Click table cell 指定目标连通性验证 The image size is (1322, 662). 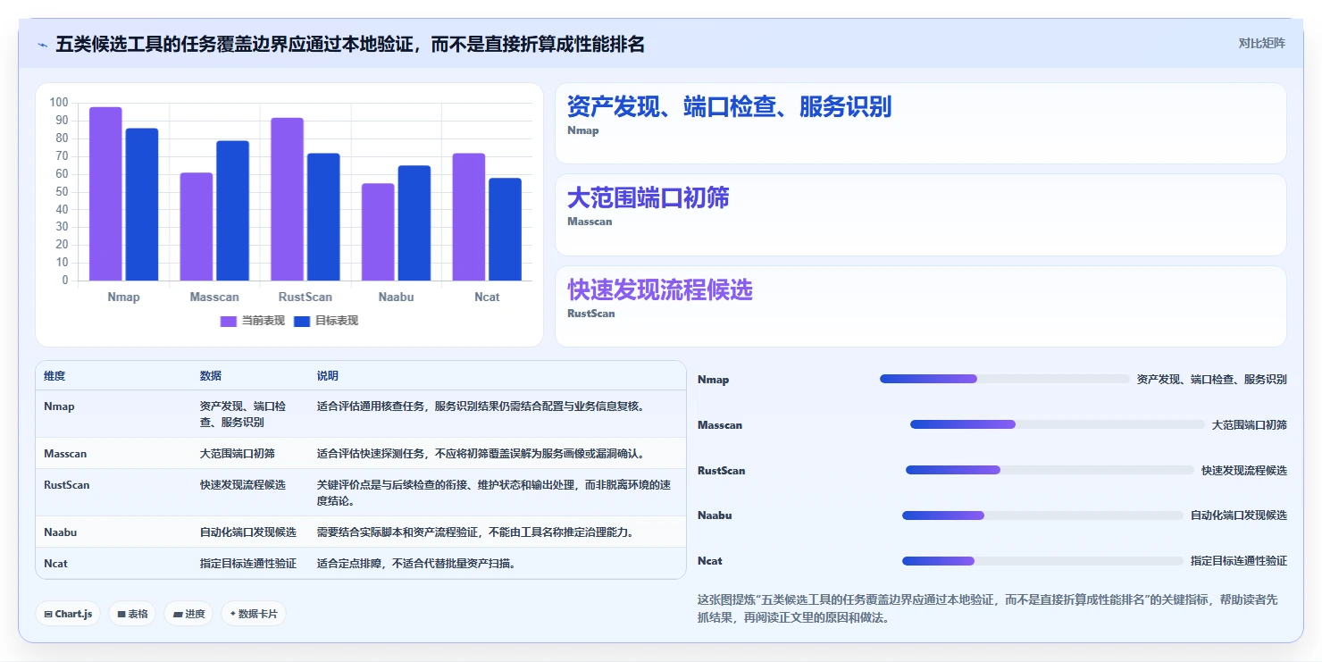248,564
